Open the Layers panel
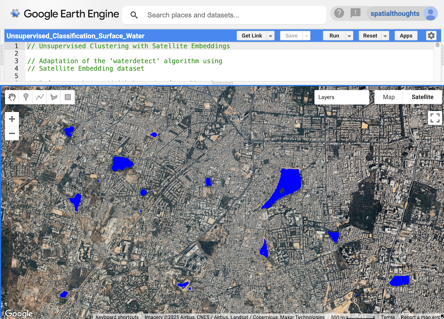444x319 pixels. pyautogui.click(x=341, y=97)
